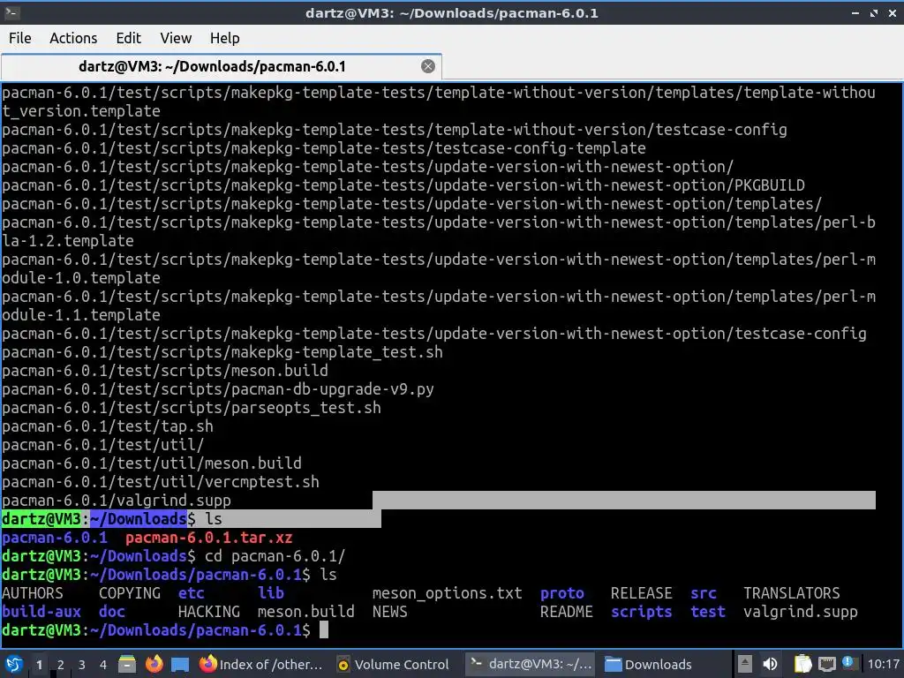904x678 pixels.
Task: Click the show desktop icon in taskbar
Action: [x=180, y=665]
